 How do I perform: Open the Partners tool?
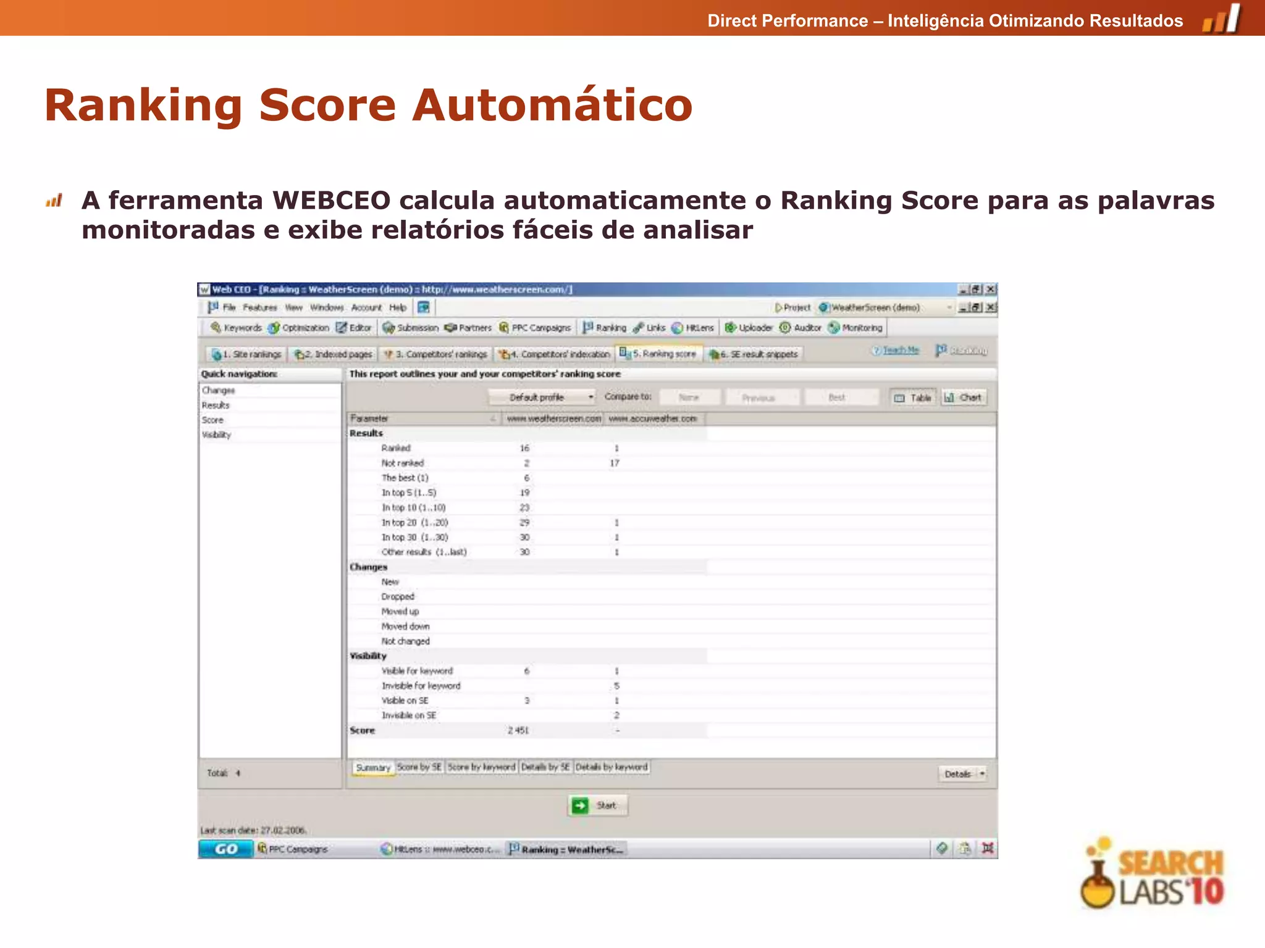tap(468, 328)
